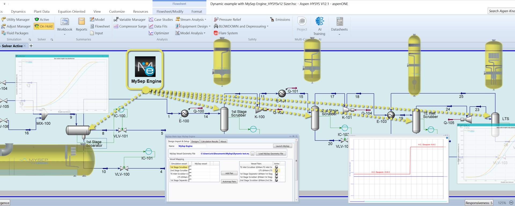This screenshot has width=515, height=206.
Task: Expand the Workbook dropdown
Action: tap(65, 34)
